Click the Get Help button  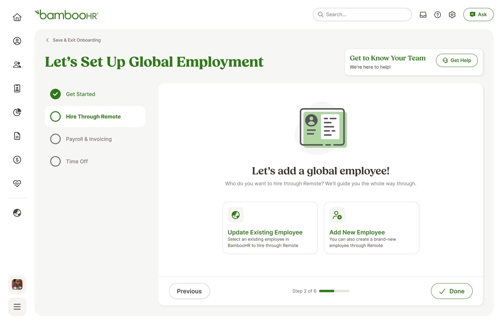click(x=457, y=60)
